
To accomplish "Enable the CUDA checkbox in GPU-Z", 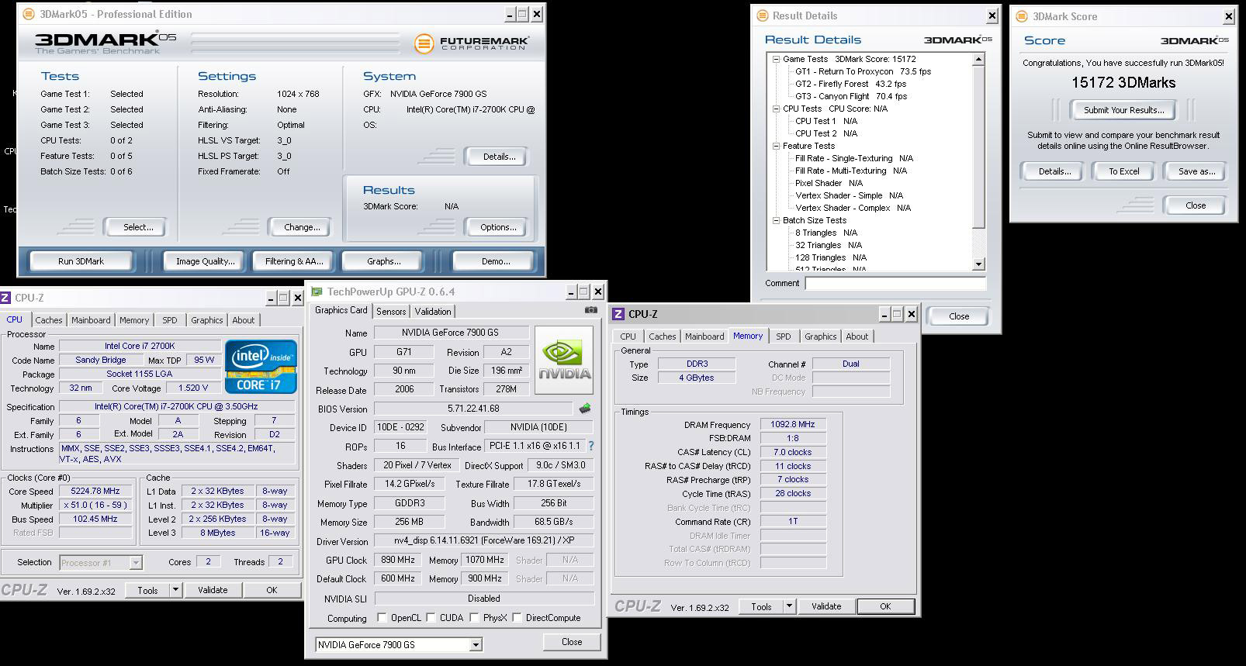I will pos(431,618).
